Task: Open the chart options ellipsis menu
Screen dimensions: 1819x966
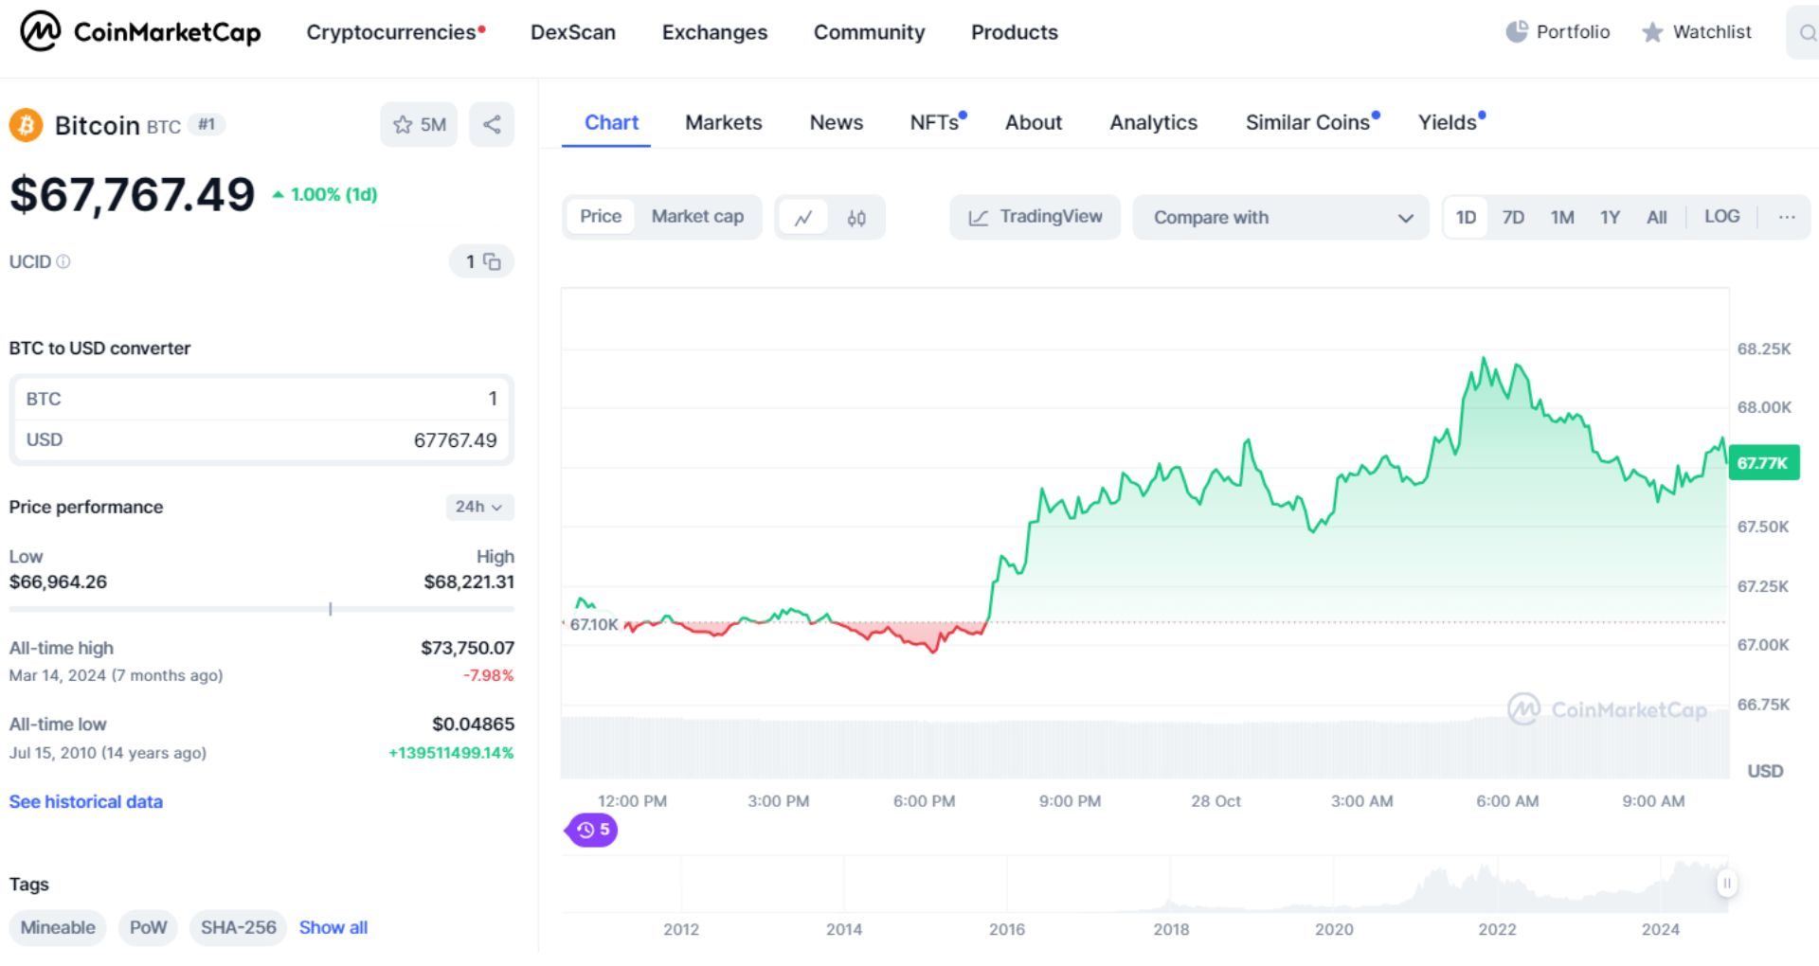Action: [1787, 216]
